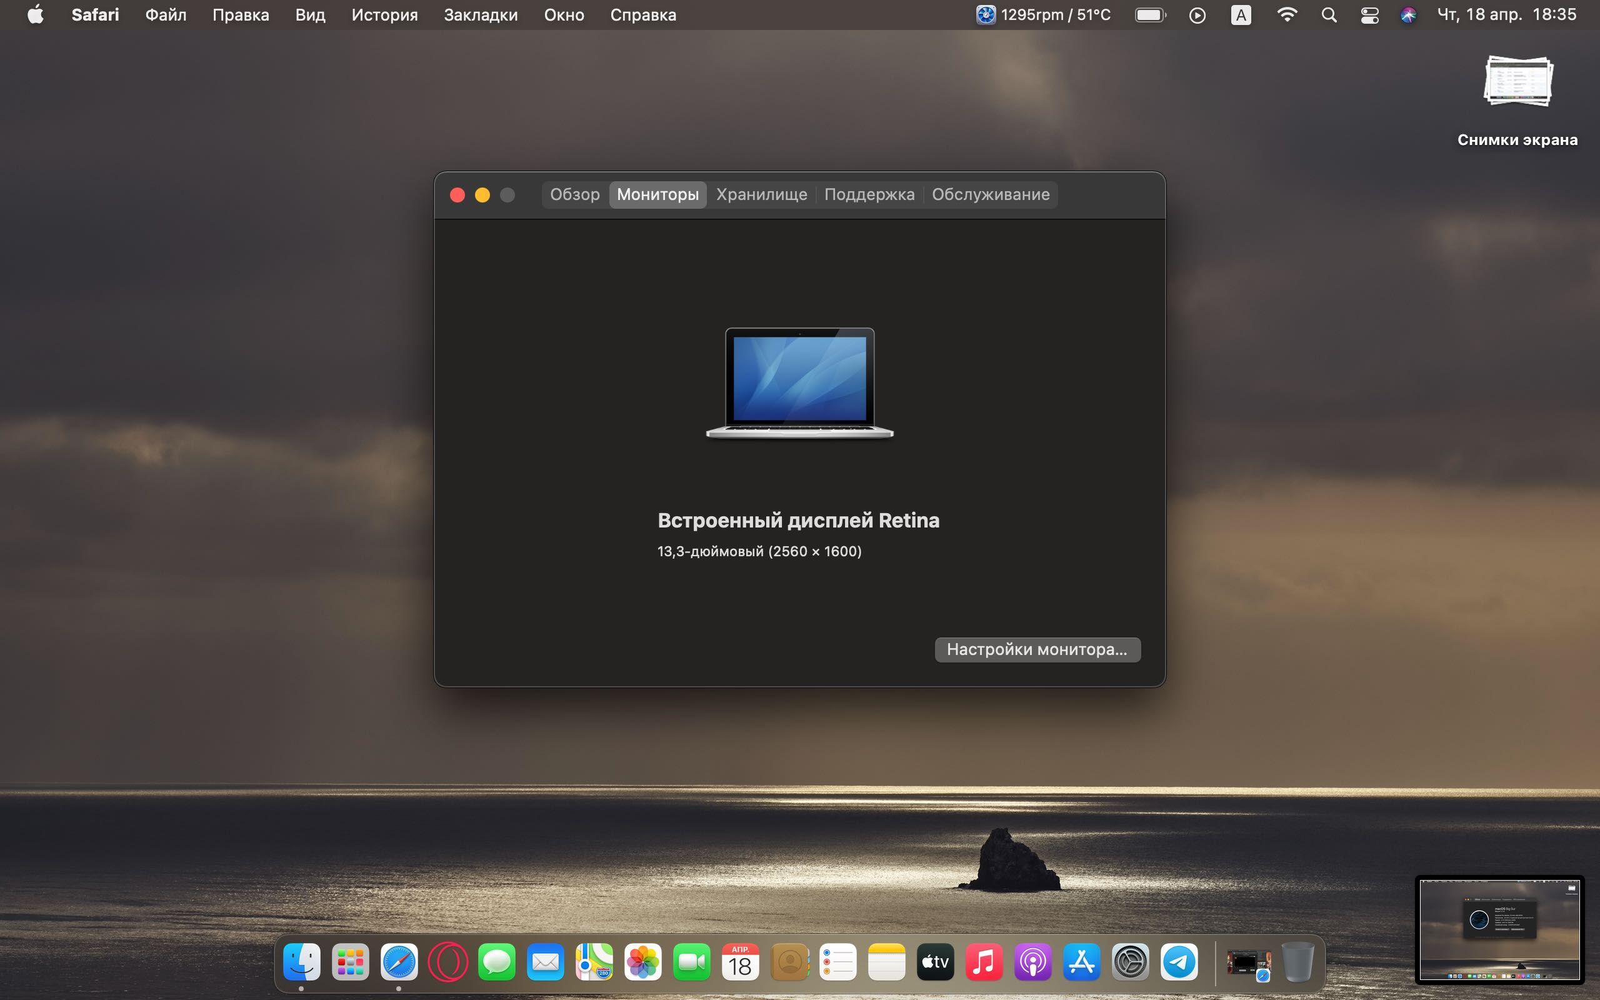The width and height of the screenshot is (1600, 1000).
Task: Open the Вид menu
Action: click(310, 14)
